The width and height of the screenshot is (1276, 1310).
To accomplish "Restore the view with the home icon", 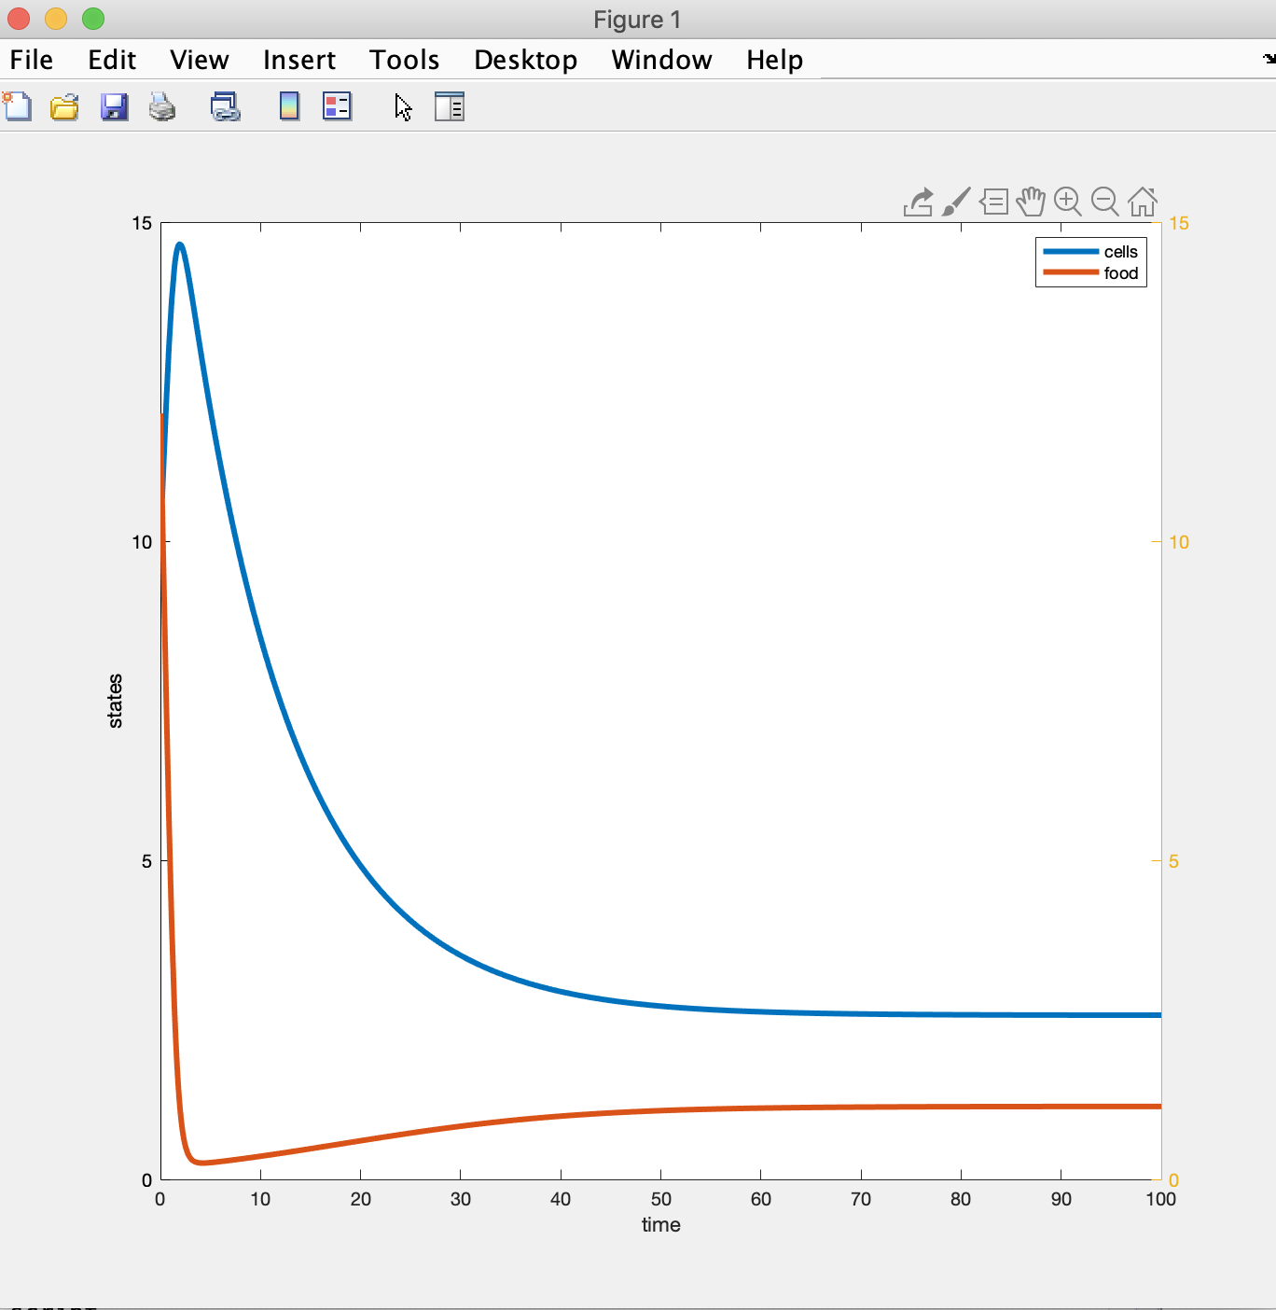I will [1143, 202].
